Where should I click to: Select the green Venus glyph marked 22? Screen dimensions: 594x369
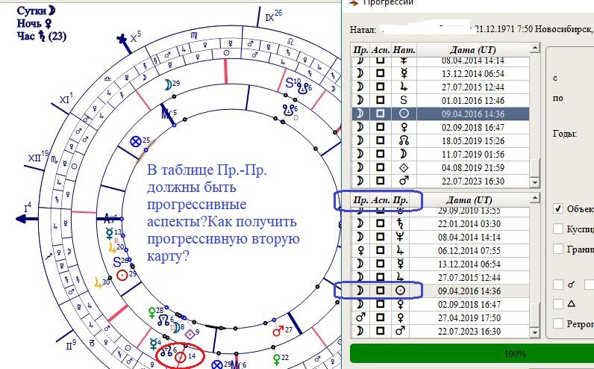(x=277, y=359)
